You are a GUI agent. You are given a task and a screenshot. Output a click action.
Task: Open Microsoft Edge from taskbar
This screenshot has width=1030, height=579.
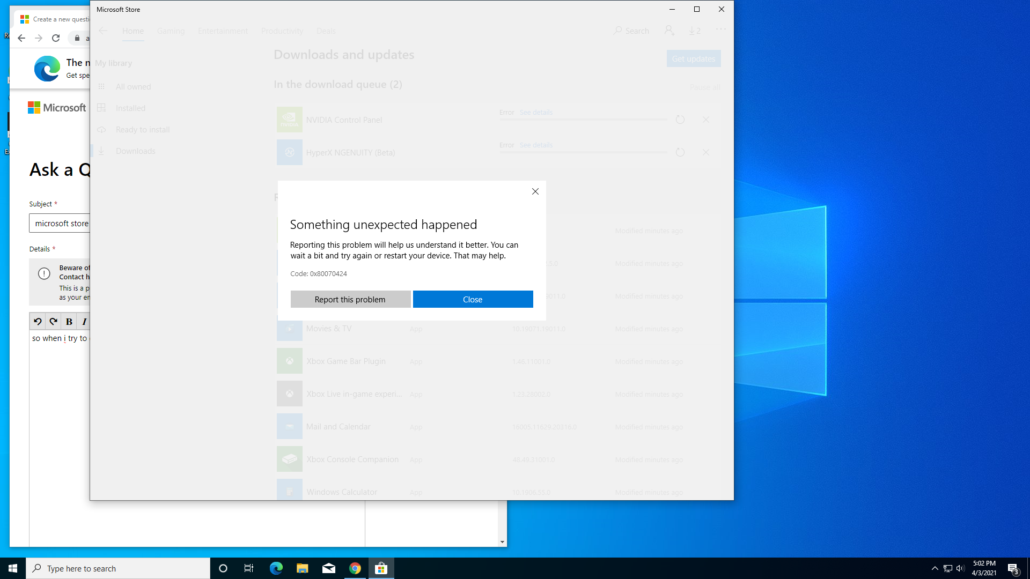[276, 568]
